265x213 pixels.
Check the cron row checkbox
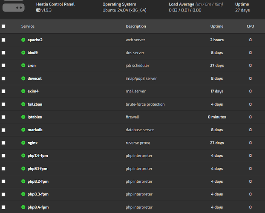coord(3,66)
